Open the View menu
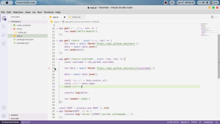This screenshot has height=124, width=220. pos(28,12)
